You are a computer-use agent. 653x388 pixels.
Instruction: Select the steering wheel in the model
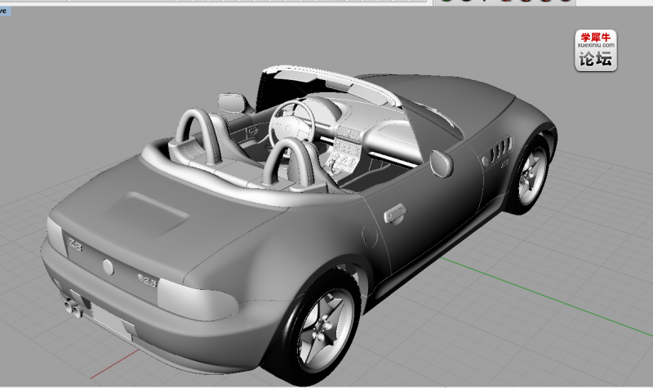pos(291,123)
